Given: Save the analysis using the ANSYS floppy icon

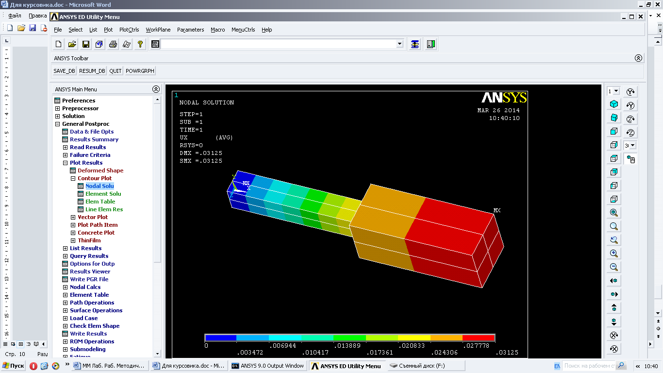Looking at the screenshot, I should [x=86, y=44].
